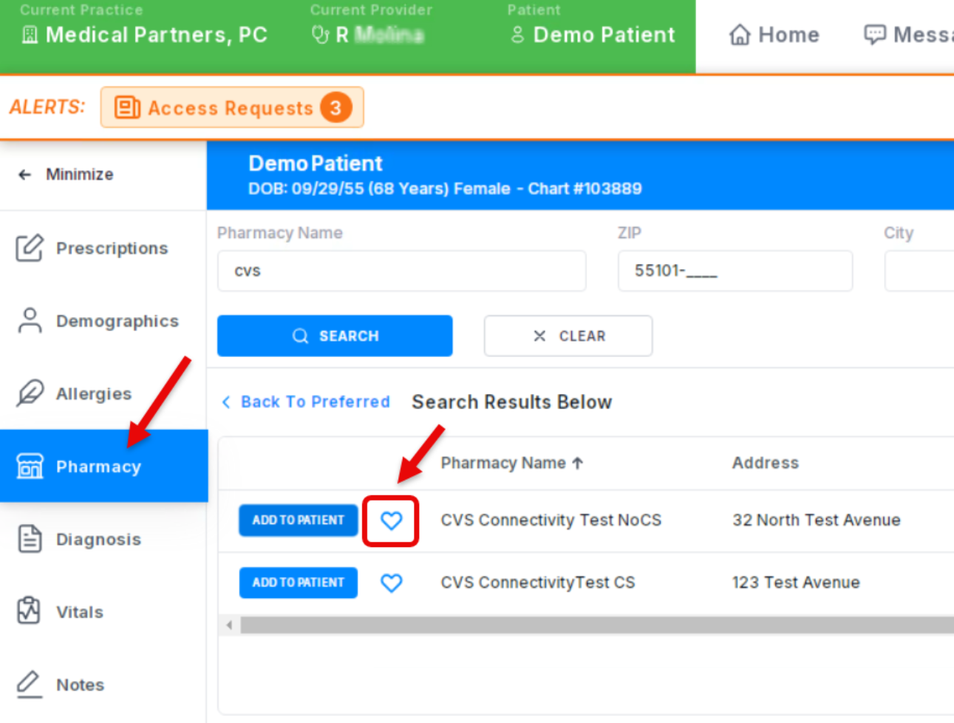Select the text 123 Test Avenue

(x=796, y=583)
